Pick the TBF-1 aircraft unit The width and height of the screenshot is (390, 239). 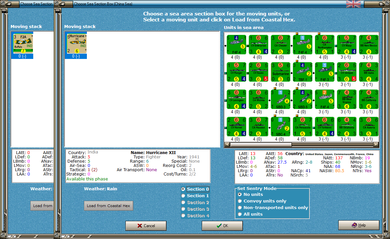coord(303,72)
